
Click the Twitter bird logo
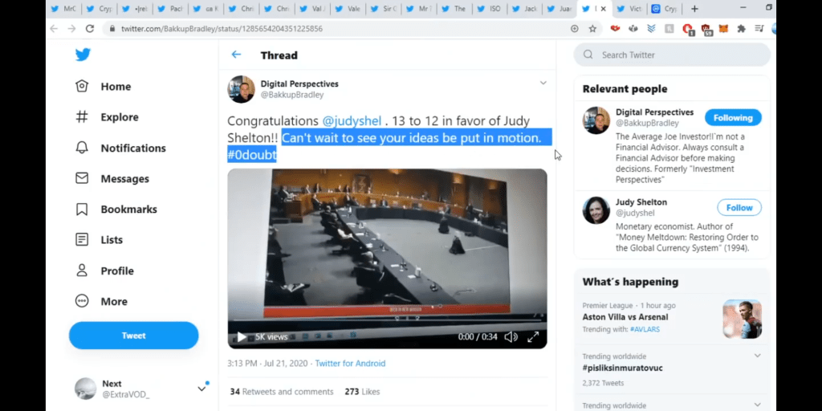[x=83, y=55]
